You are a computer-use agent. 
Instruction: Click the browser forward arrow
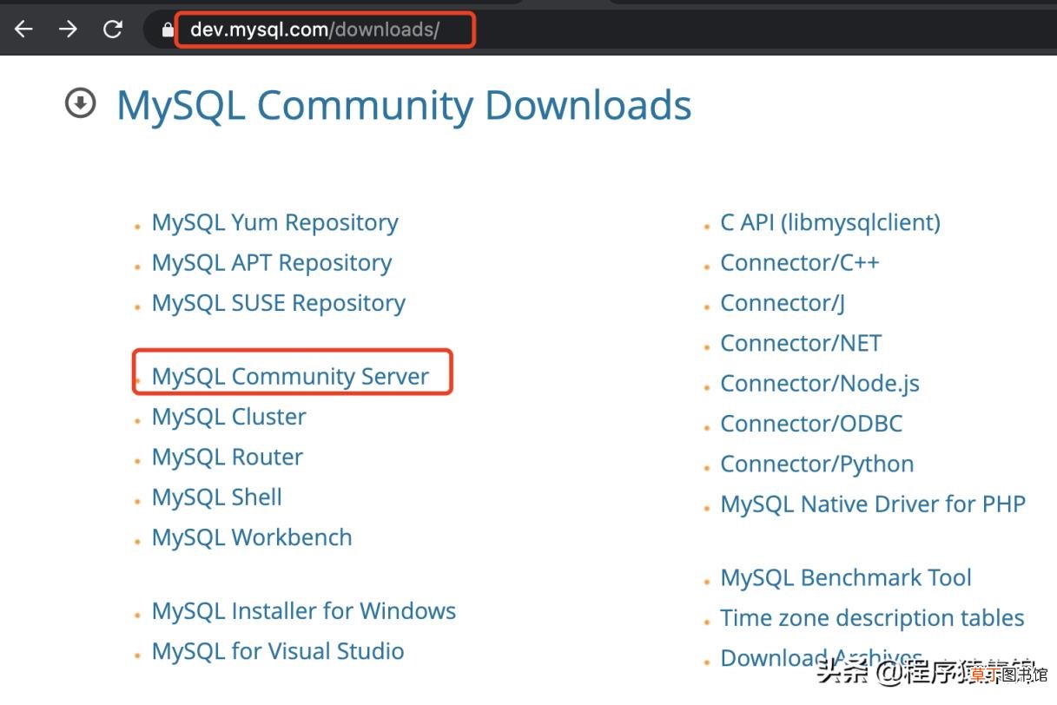(x=68, y=30)
